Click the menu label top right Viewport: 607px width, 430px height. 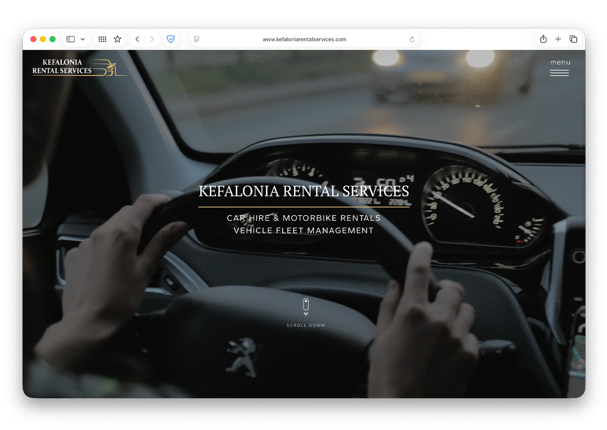coord(559,62)
